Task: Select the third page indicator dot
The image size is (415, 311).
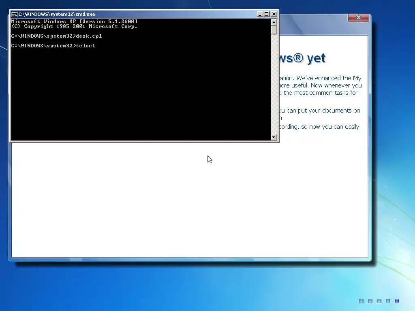Action: tap(379, 301)
